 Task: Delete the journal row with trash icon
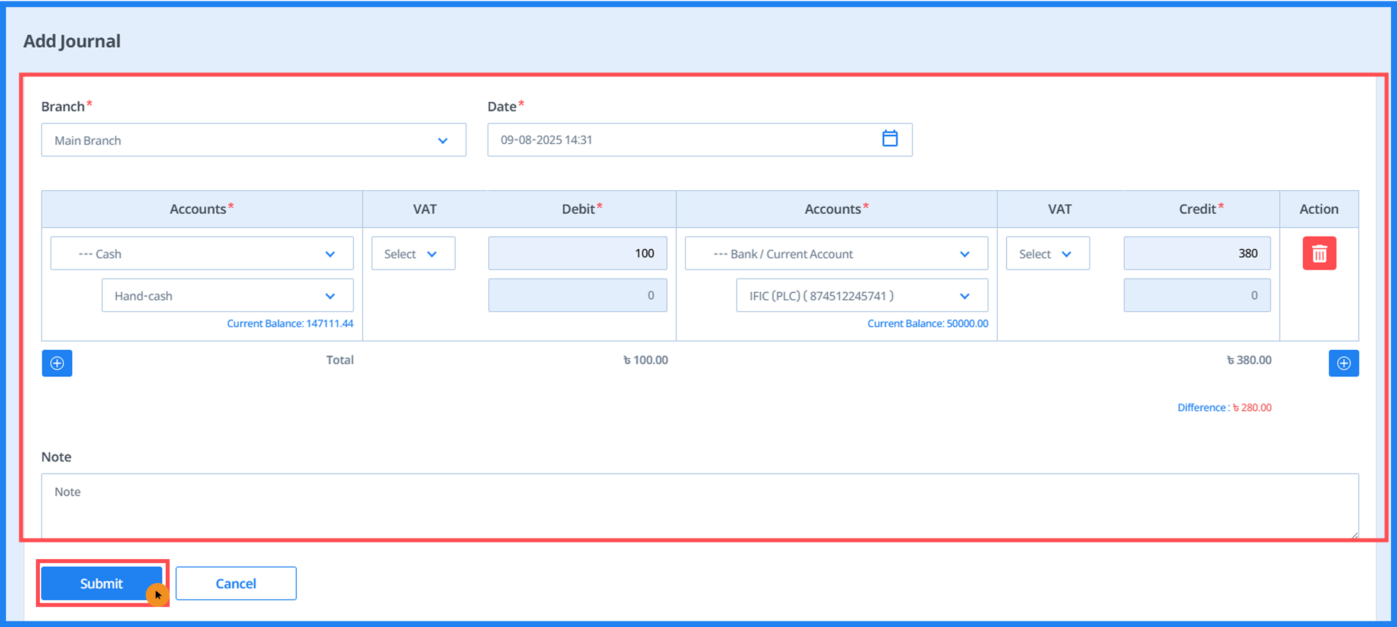1319,253
